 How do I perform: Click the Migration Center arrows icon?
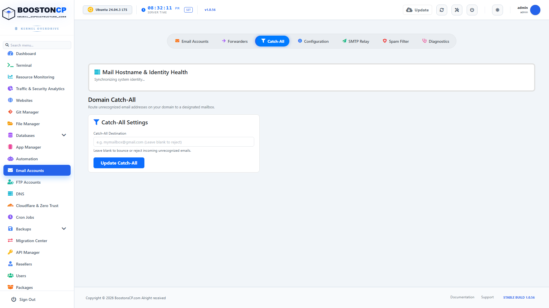pyautogui.click(x=10, y=241)
